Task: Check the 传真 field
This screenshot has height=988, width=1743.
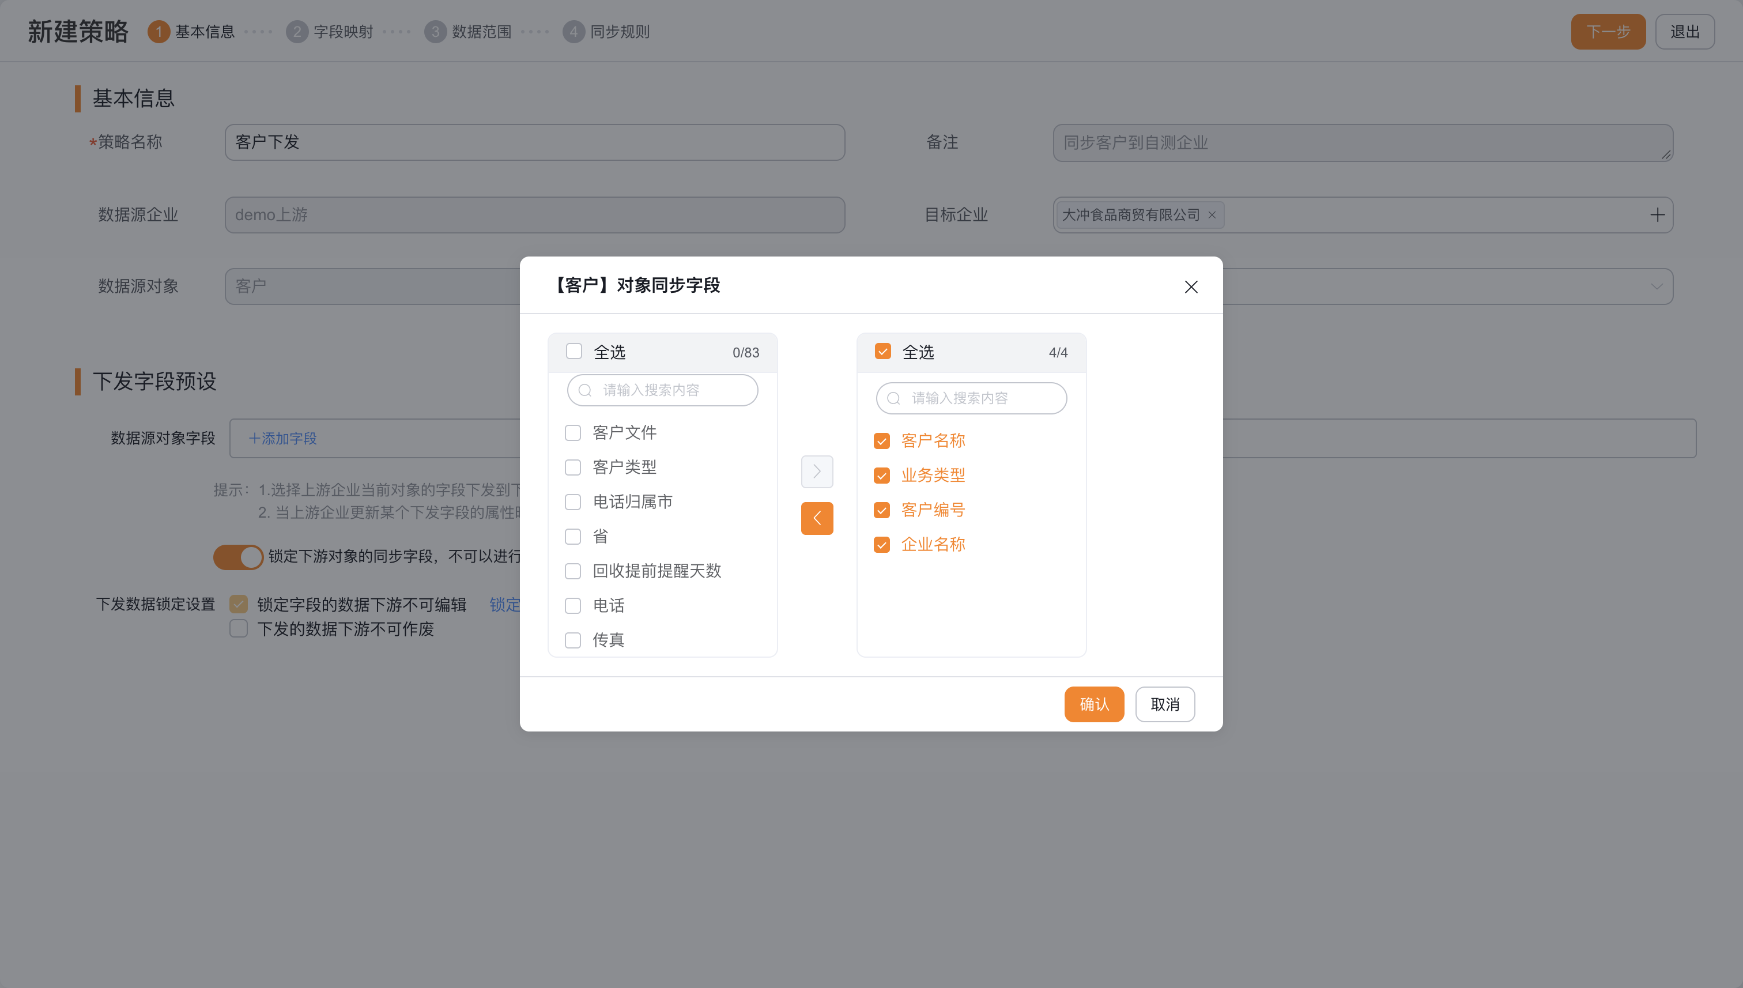Action: (572, 640)
